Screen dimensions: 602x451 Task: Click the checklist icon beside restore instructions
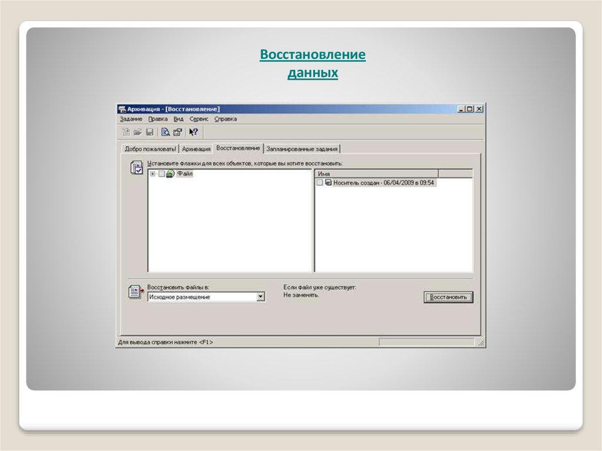point(136,168)
